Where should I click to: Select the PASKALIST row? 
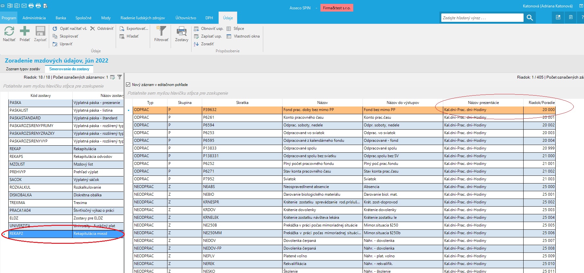click(66, 110)
